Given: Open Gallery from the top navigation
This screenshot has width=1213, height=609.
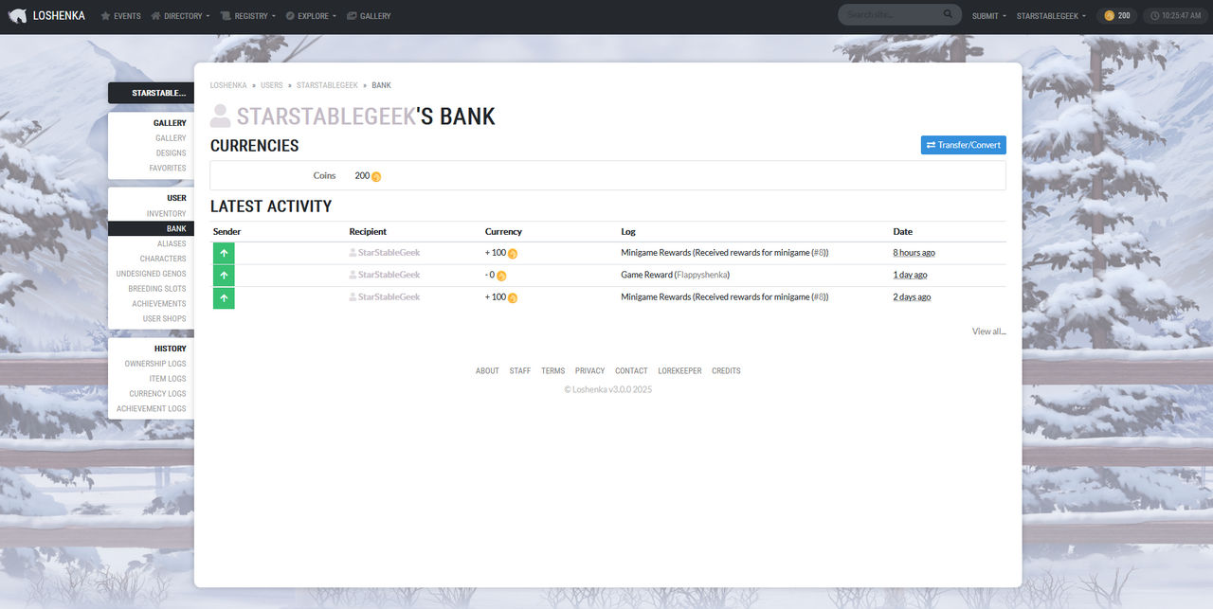Looking at the screenshot, I should pyautogui.click(x=369, y=16).
